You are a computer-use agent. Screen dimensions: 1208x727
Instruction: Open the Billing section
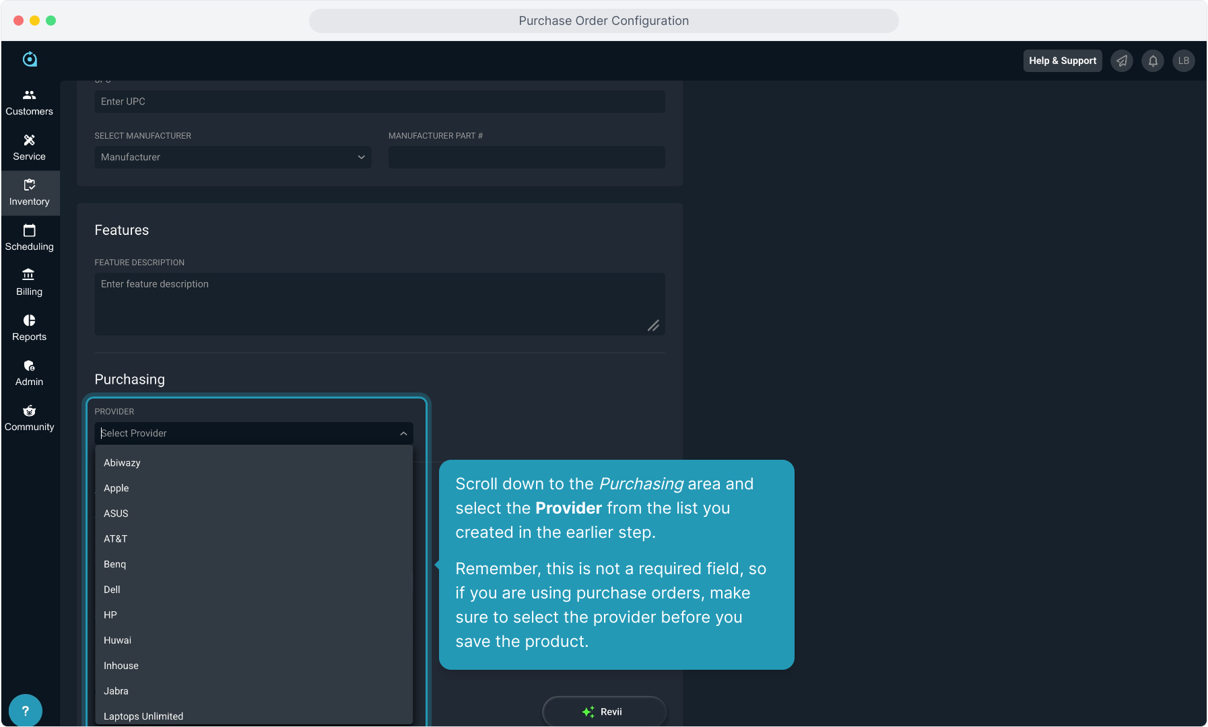pos(30,283)
